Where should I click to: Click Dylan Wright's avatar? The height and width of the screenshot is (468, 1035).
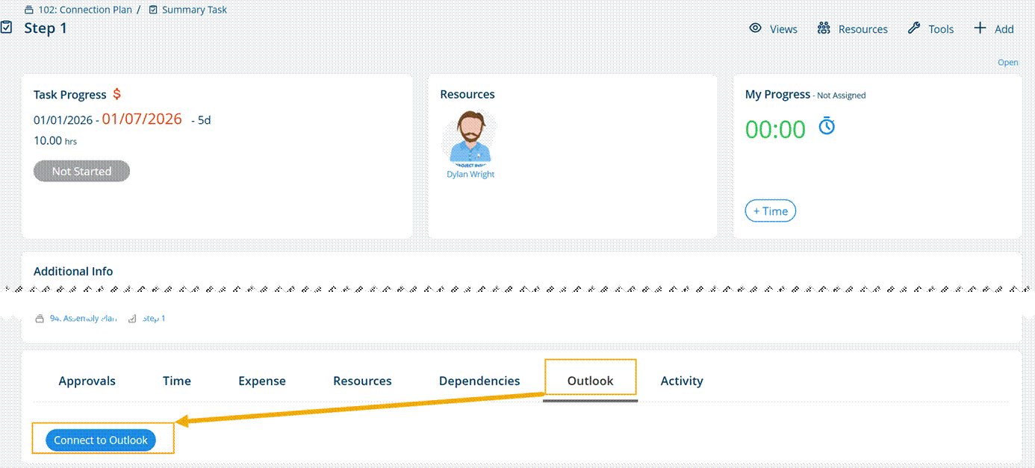pos(470,139)
